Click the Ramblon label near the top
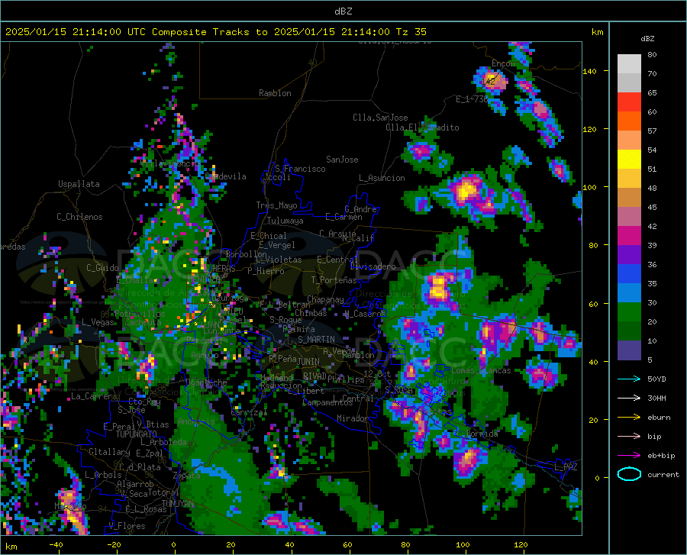 pyautogui.click(x=275, y=93)
